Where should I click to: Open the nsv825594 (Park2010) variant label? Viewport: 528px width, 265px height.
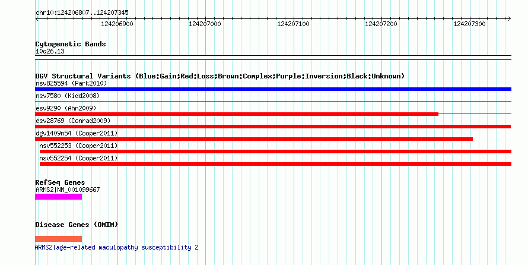[x=71, y=83]
